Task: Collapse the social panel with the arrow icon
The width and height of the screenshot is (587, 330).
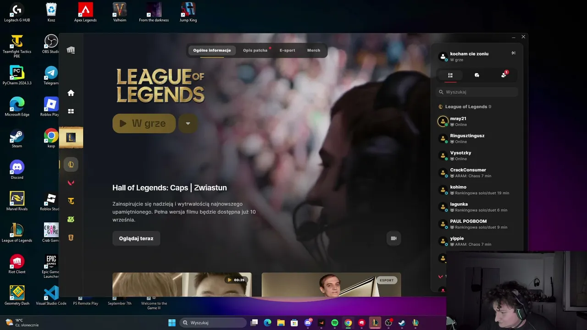Action: point(513,53)
